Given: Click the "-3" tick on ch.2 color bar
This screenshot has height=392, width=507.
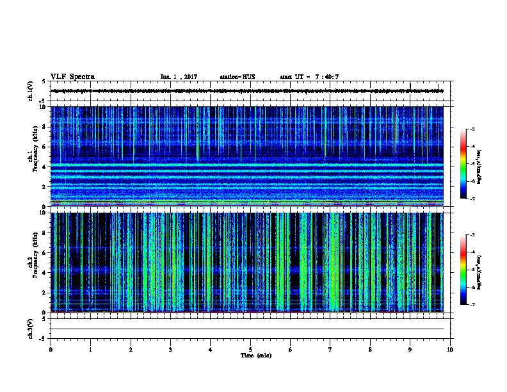Looking at the screenshot, I should click(472, 235).
